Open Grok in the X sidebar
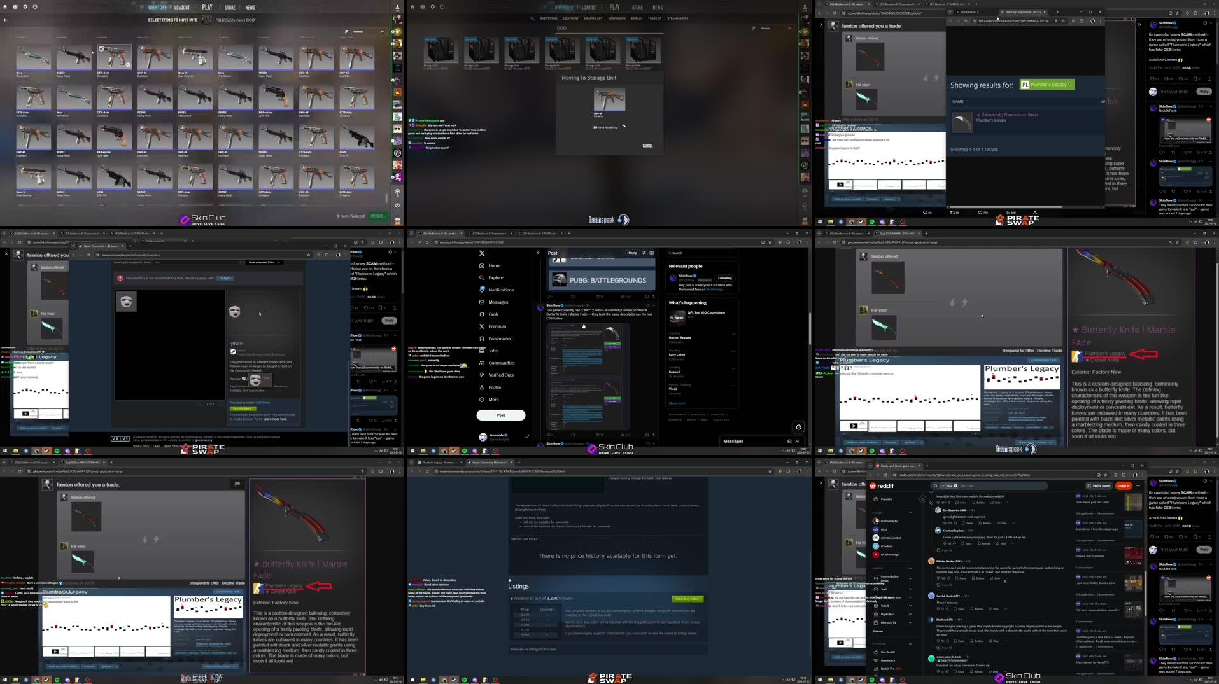Screen dimensions: 1219x684 [x=489, y=314]
